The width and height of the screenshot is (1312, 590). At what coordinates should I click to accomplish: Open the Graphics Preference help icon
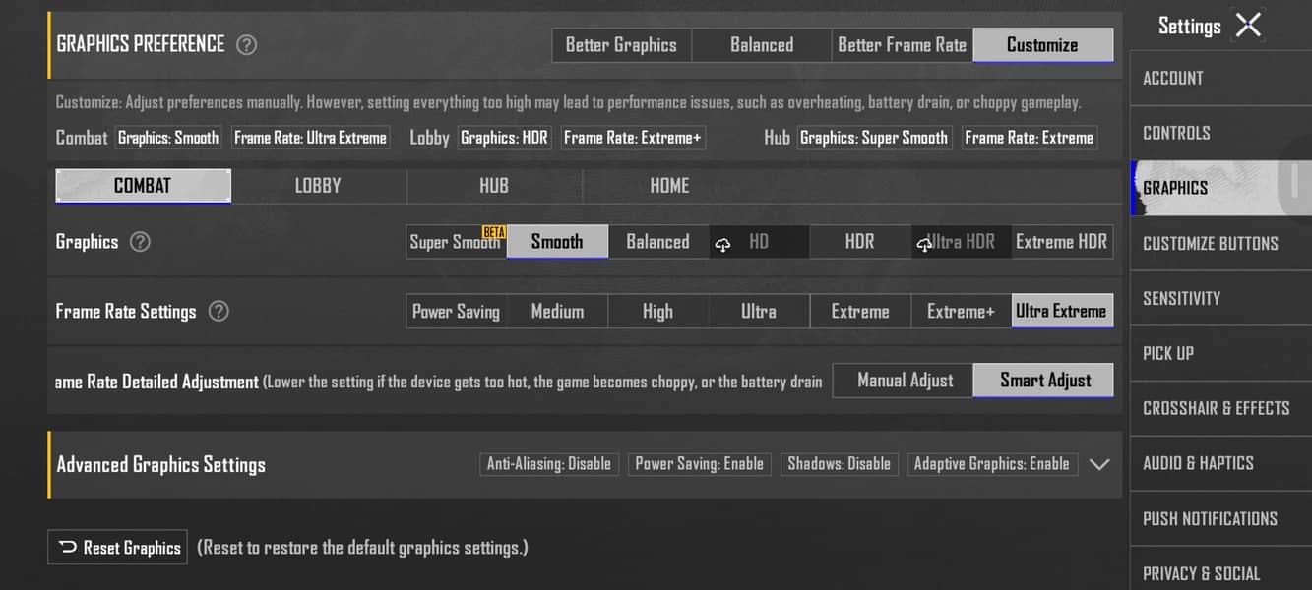click(x=247, y=45)
